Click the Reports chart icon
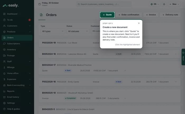 point(4,91)
